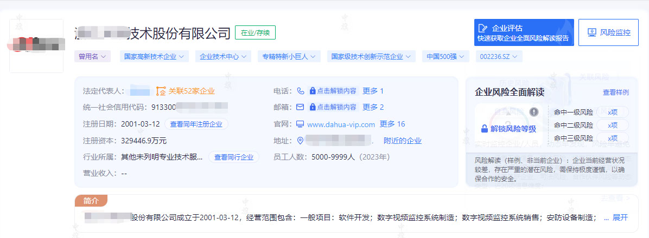This screenshot has height=238, width=649.
Task: Click the location pin icon beside 地址
Action: (300, 141)
